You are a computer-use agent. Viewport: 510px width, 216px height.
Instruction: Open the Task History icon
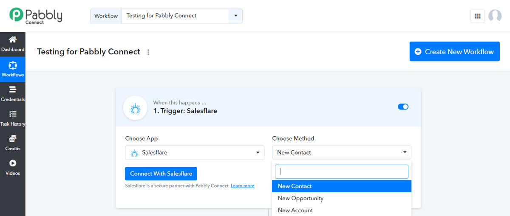pyautogui.click(x=13, y=114)
